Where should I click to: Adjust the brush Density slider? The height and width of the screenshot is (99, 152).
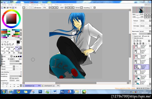tap(16, 64)
